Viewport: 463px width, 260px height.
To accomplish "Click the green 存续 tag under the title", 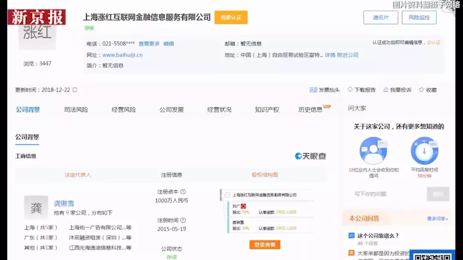I will [89, 28].
